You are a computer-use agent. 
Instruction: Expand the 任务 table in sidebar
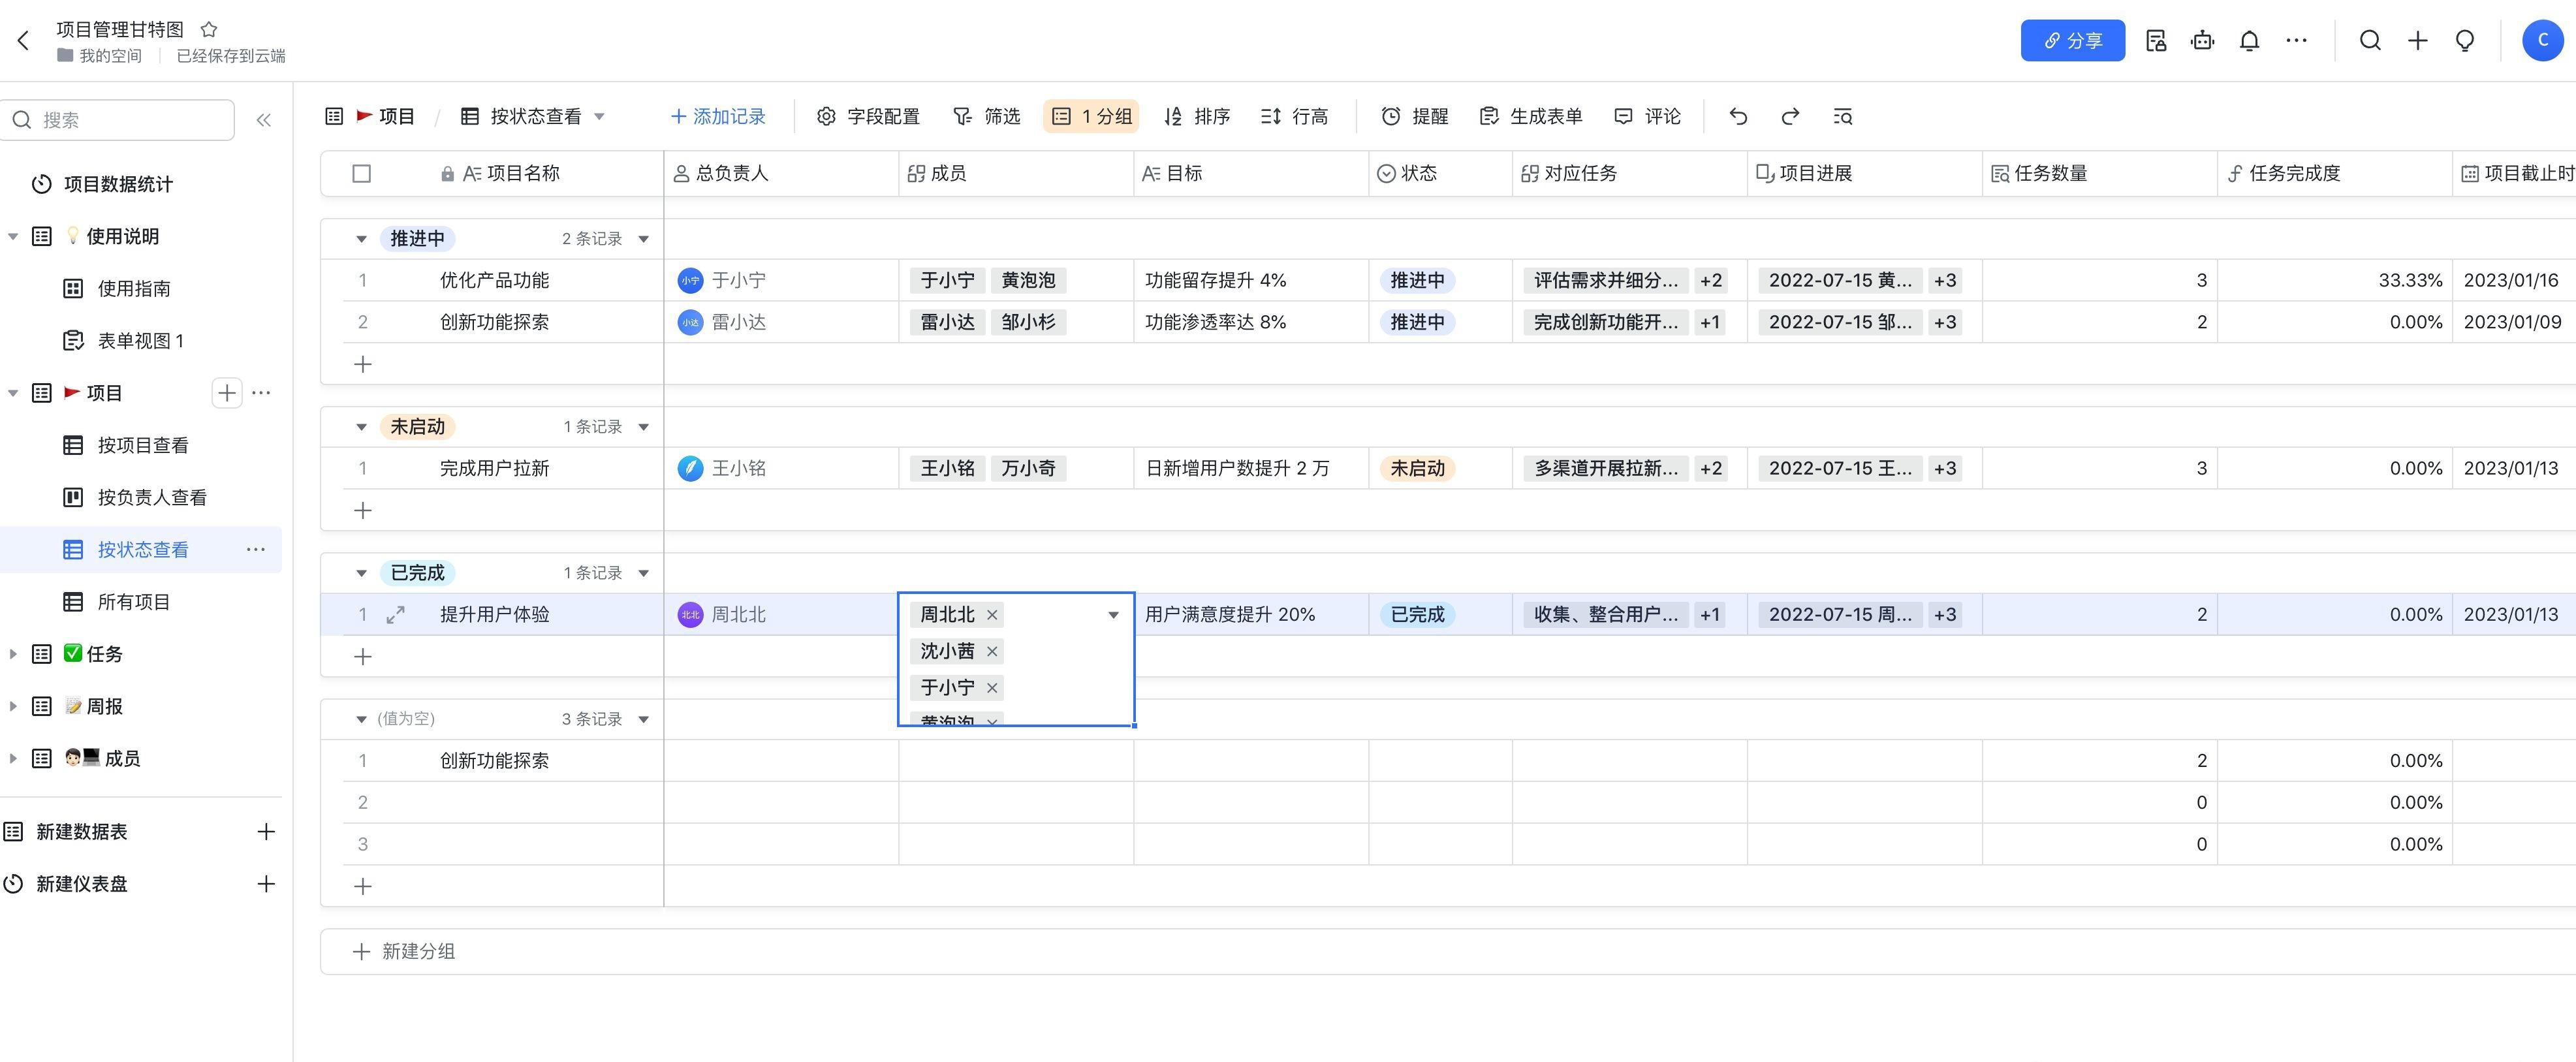coord(13,654)
